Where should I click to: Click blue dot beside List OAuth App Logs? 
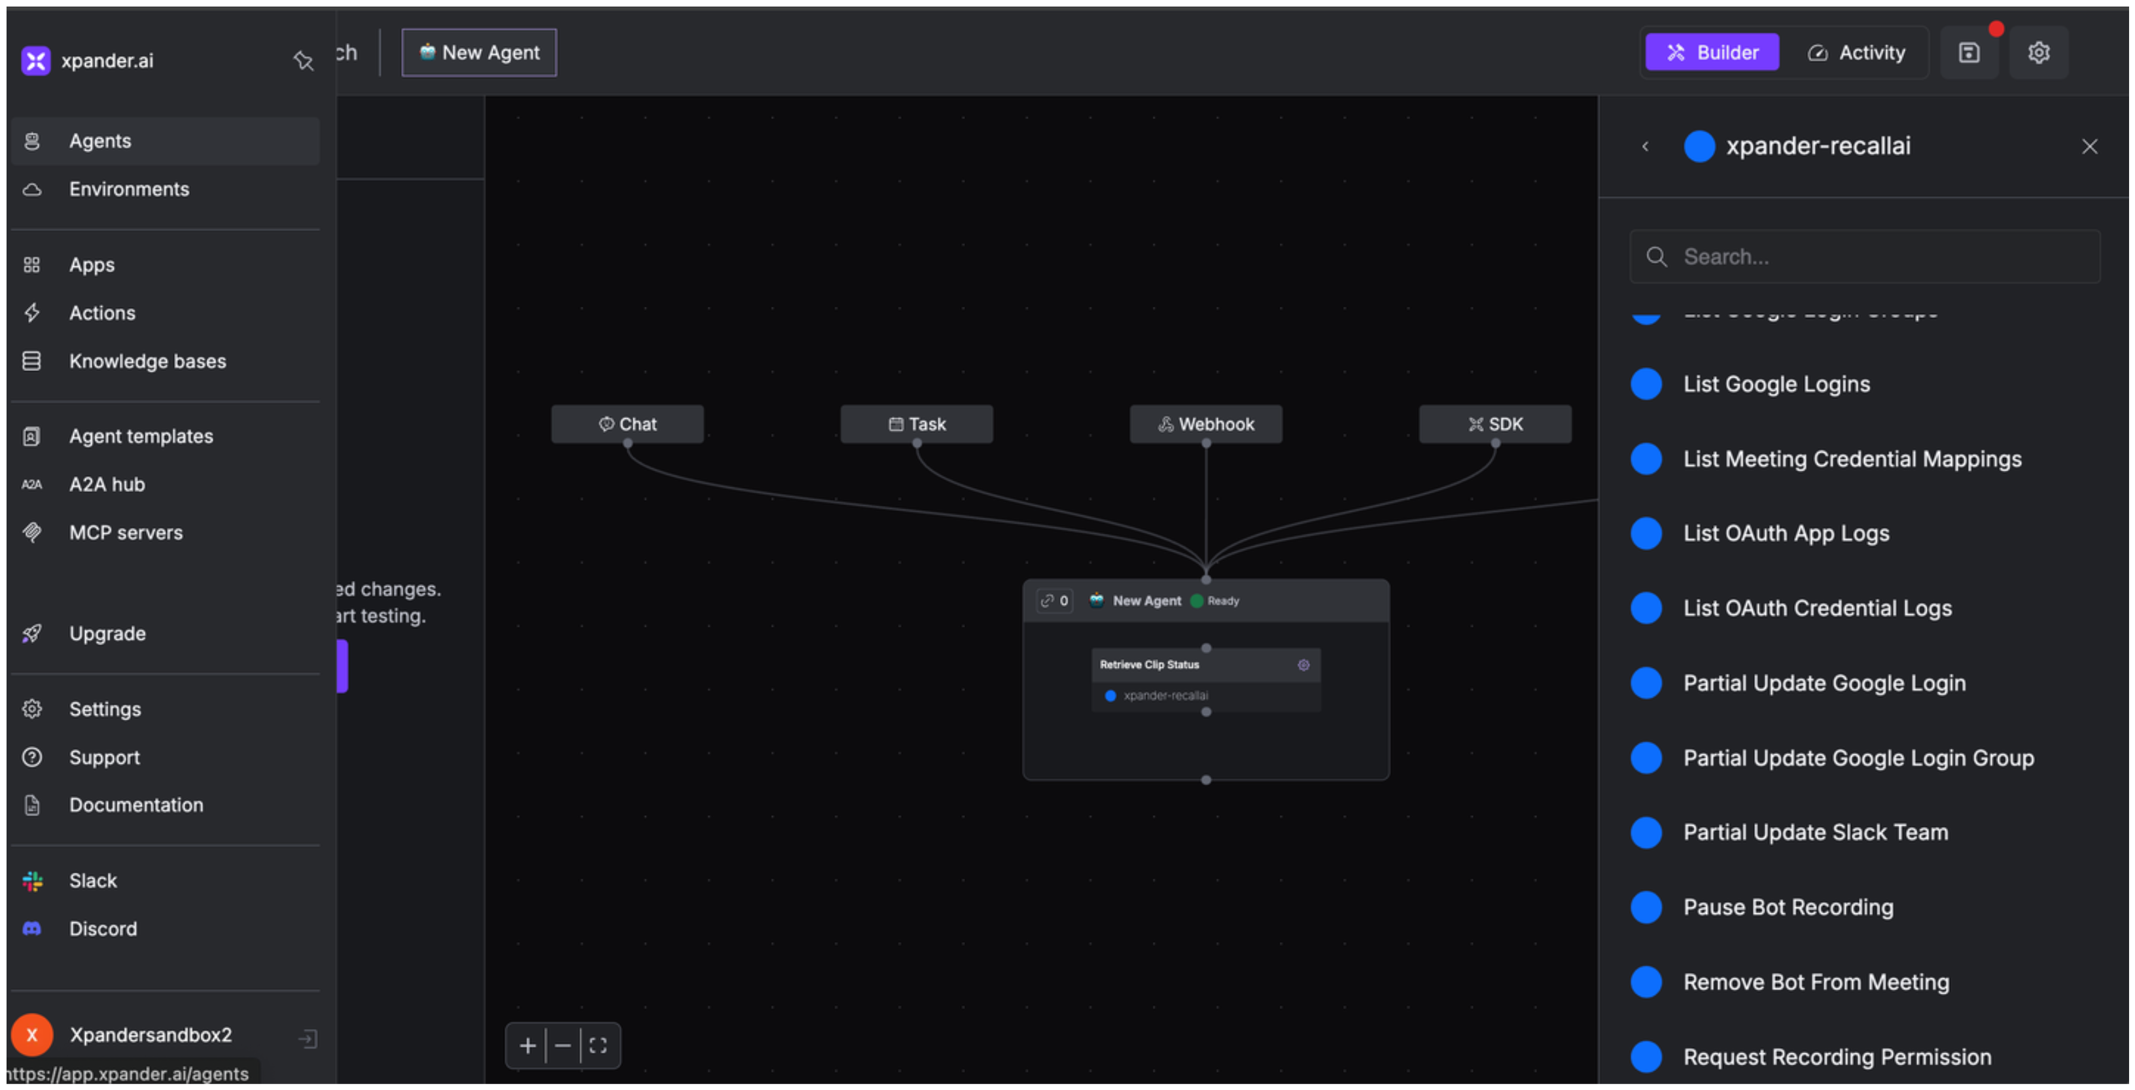(x=1646, y=534)
